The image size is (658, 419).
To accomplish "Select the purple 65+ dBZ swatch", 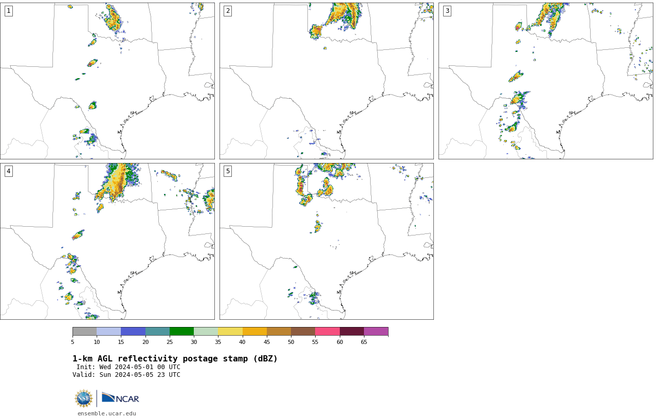I will 376,331.
